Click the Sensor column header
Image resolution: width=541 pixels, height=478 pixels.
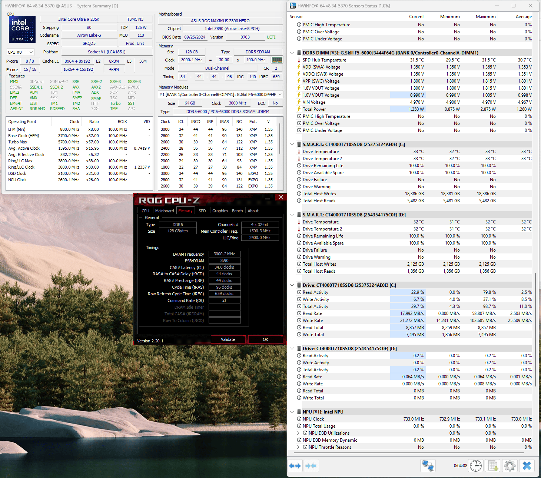(x=339, y=17)
